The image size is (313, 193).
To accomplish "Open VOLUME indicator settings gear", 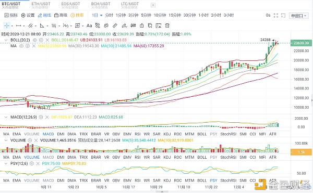I will pos(30,140).
